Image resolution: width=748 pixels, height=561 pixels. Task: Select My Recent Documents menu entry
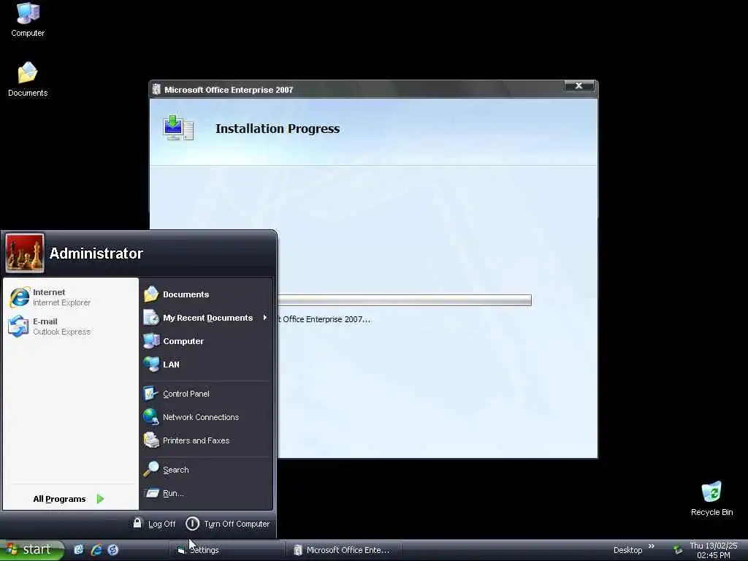coord(206,318)
